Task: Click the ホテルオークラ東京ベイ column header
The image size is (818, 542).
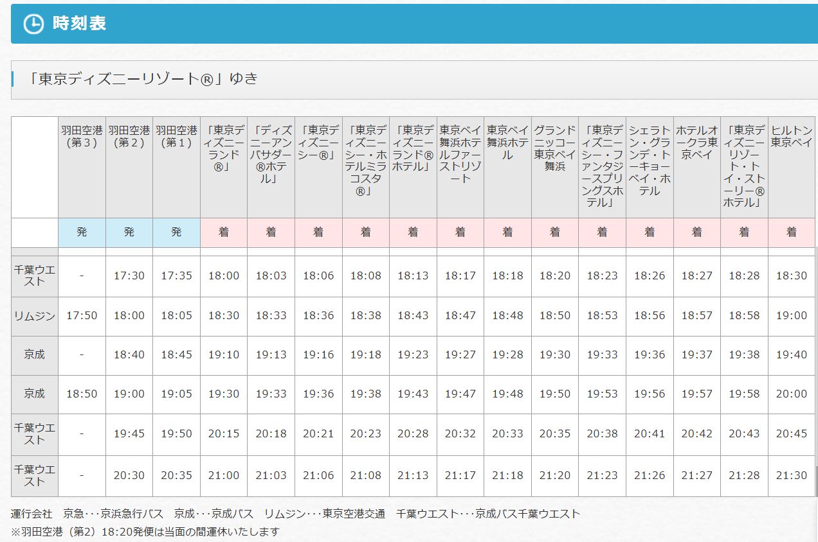Action: click(697, 167)
